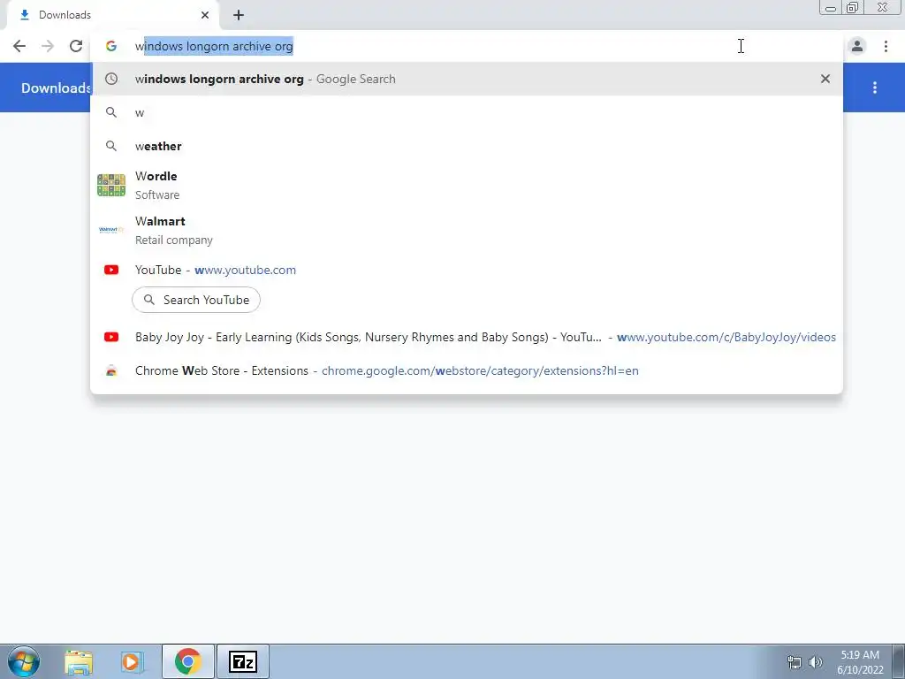Select the windows longorn archive org Google Search suggestion
The height and width of the screenshot is (679, 905).
(467, 79)
